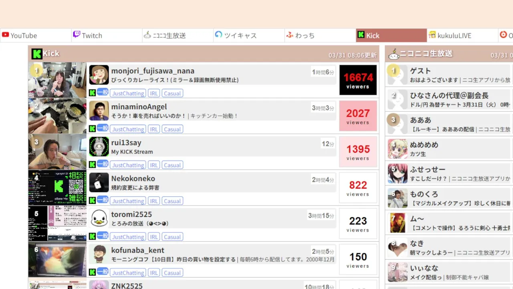Click the 16674 viewers box
The width and height of the screenshot is (513, 289).
(x=358, y=80)
